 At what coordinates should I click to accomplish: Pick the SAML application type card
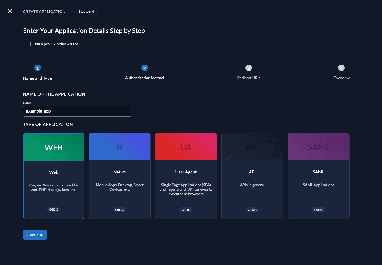click(318, 176)
